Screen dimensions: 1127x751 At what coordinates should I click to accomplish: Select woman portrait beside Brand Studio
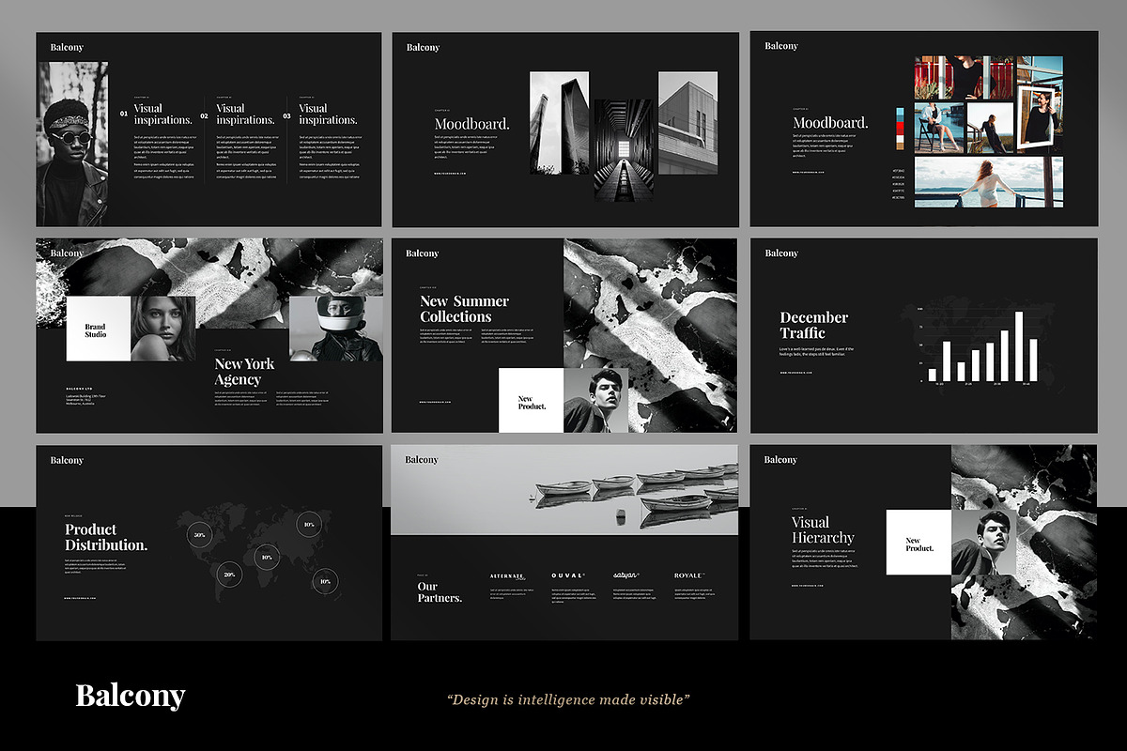tap(163, 329)
